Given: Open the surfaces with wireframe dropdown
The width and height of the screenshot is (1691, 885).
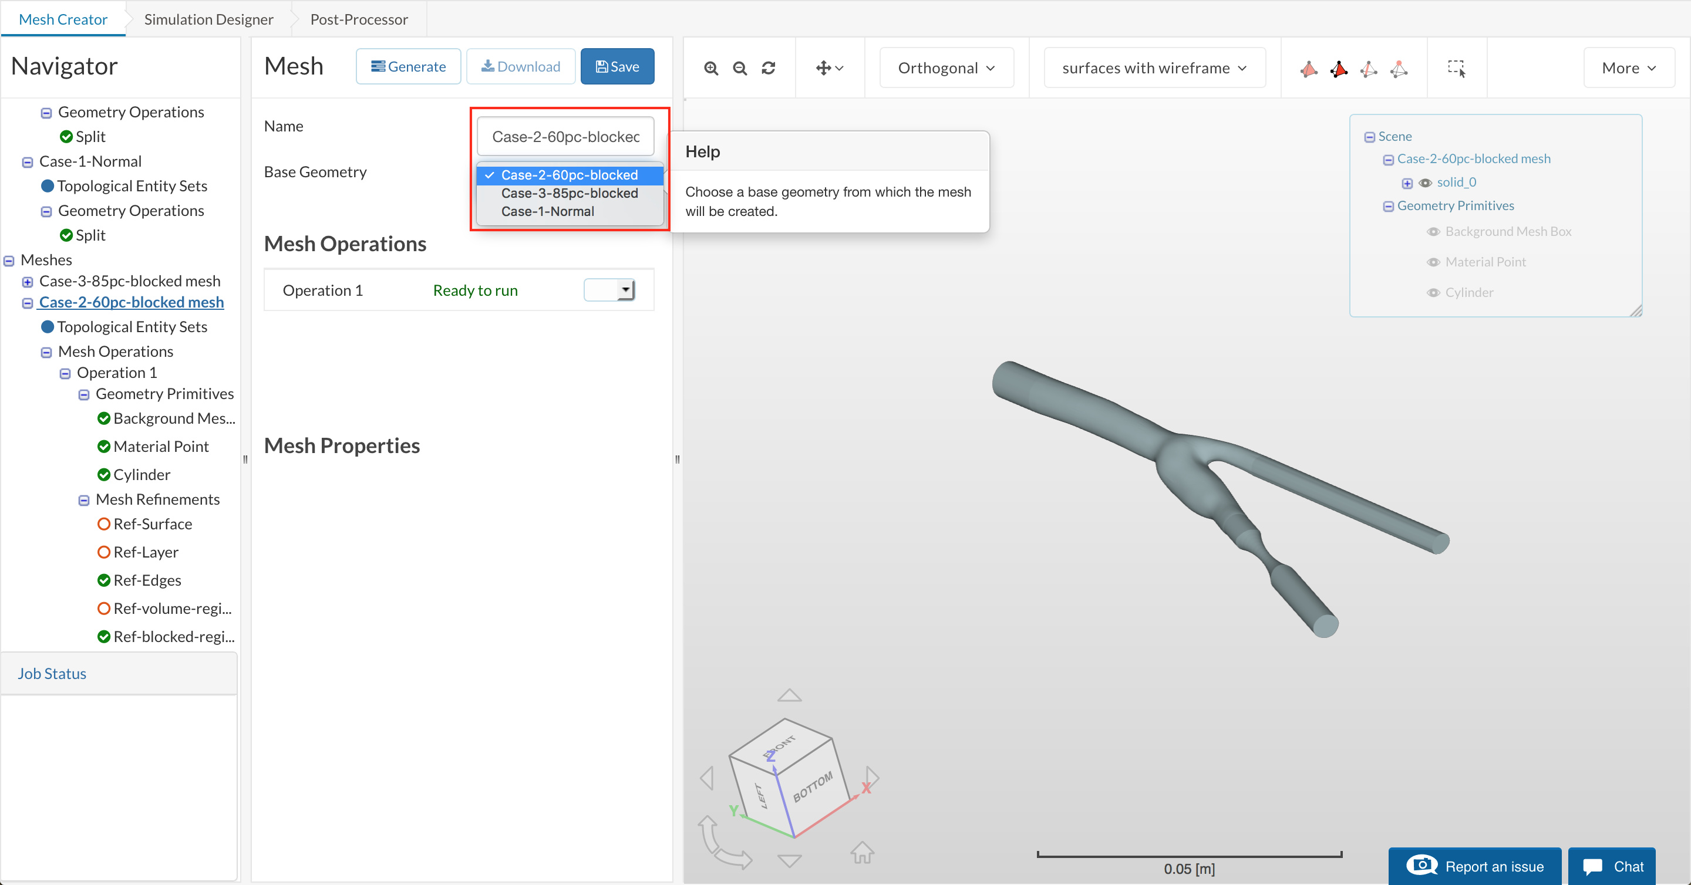Looking at the screenshot, I should coord(1154,68).
